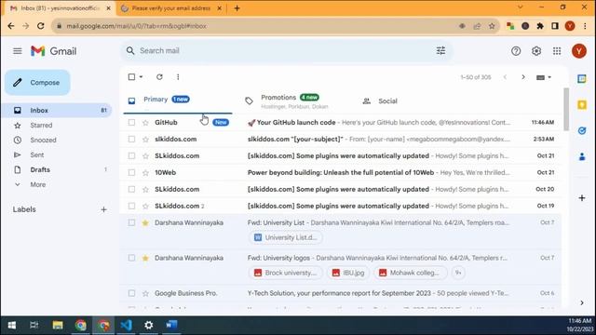
Task: Open Chrome tab search chevron
Action: click(520, 7)
